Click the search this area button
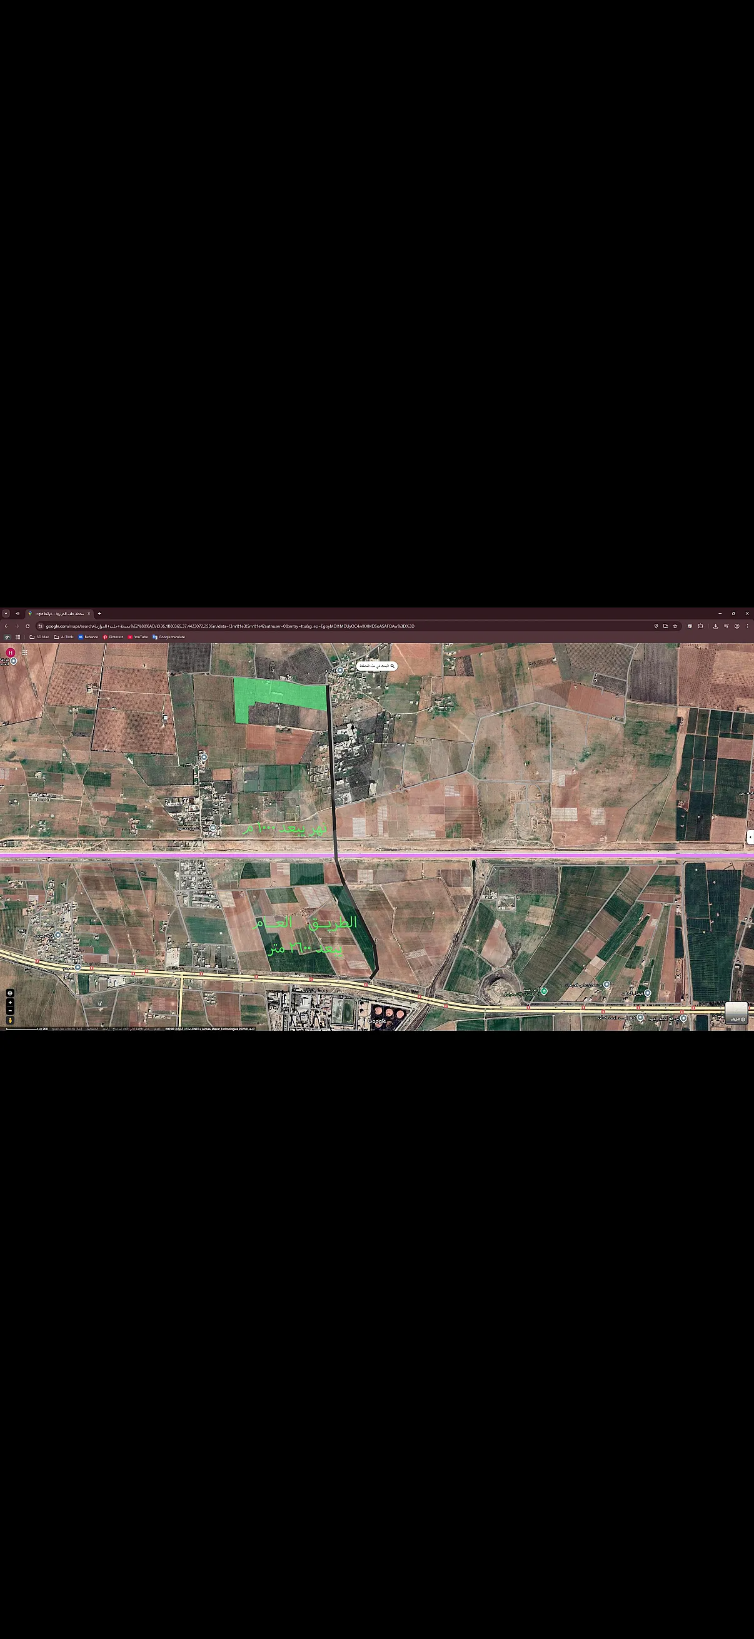 point(376,666)
